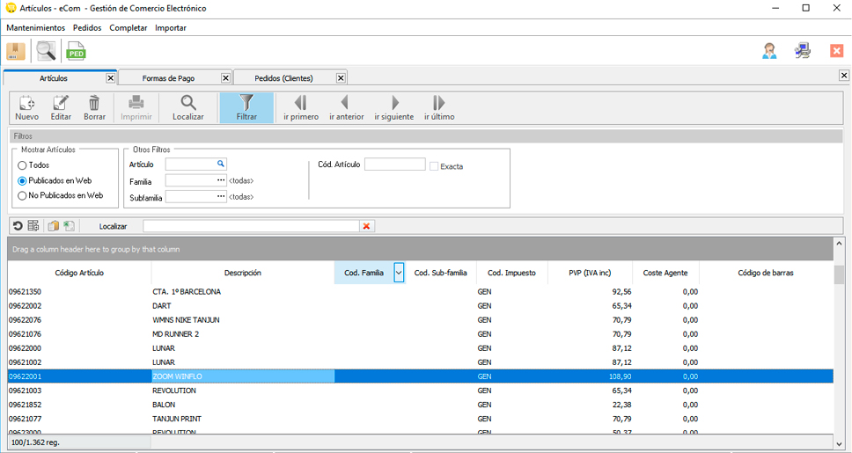This screenshot has width=852, height=453.
Task: Sort by Coste Agente column header
Action: coord(665,274)
